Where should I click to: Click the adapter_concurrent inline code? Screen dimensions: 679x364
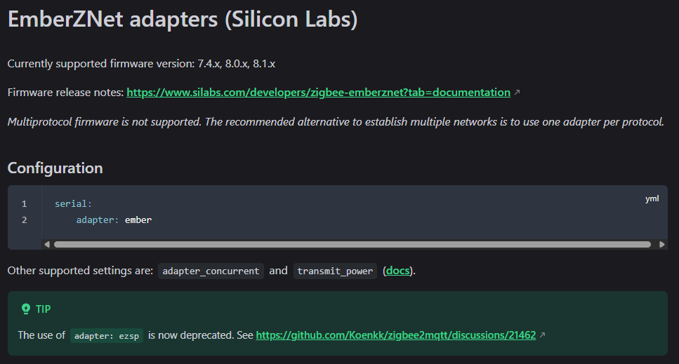(x=211, y=271)
